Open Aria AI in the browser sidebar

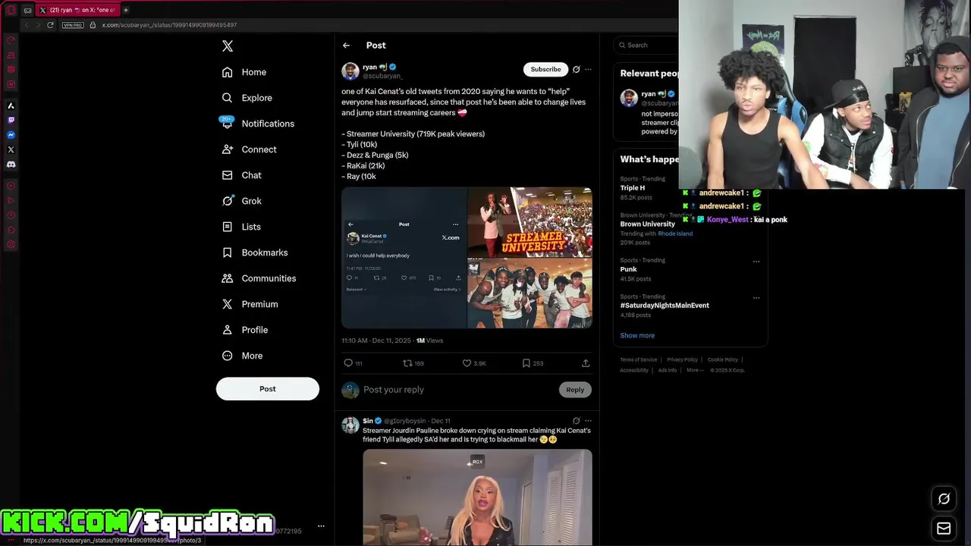pyautogui.click(x=11, y=105)
